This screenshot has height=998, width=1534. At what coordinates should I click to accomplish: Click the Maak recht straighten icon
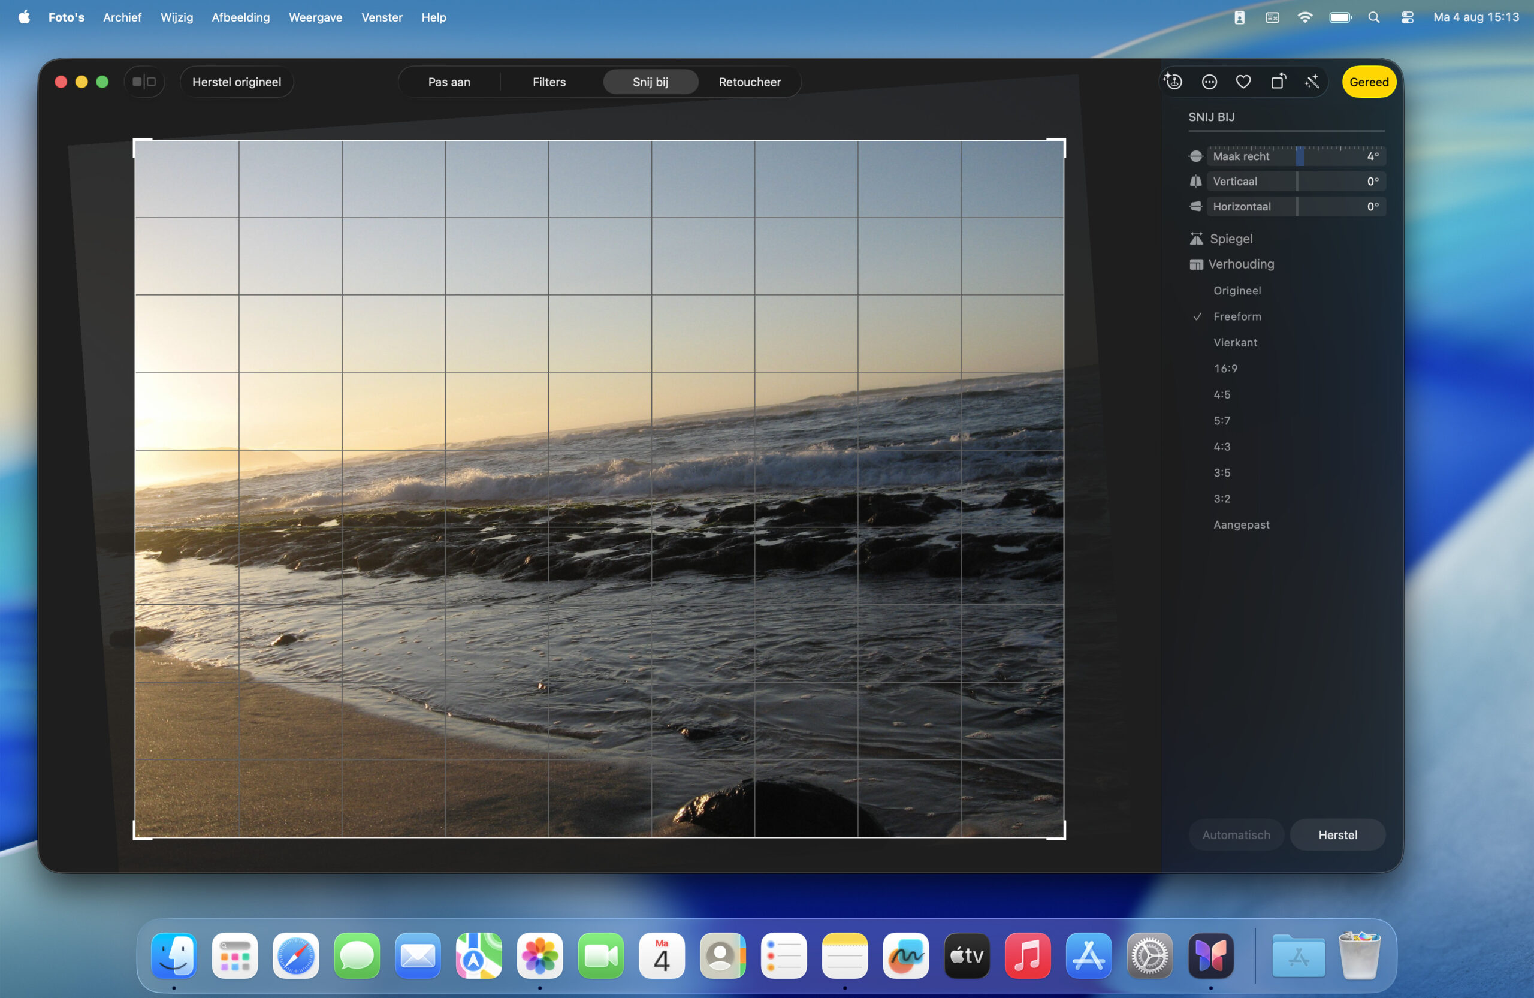(1195, 156)
